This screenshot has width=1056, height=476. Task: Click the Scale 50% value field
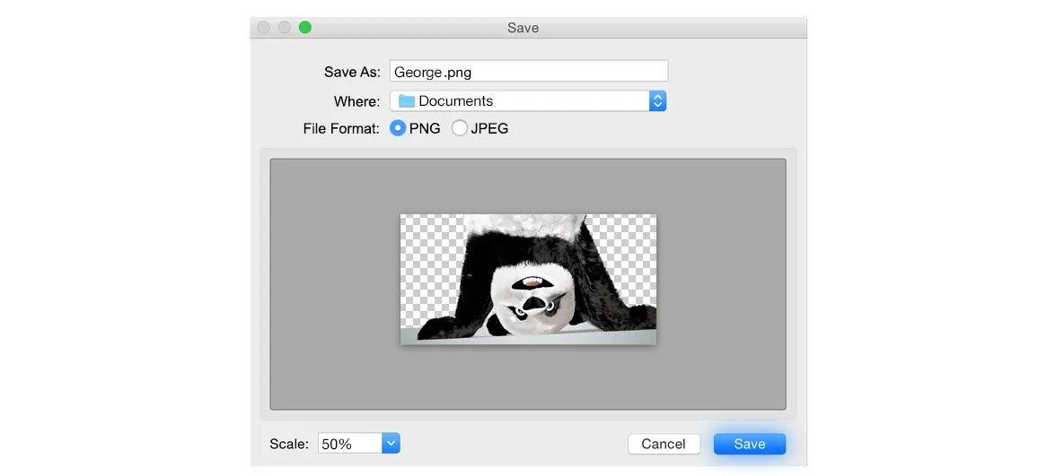[350, 444]
